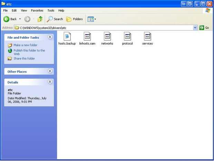Click the globe Publish icon
Screen dimensions: 214x161
(10, 51)
